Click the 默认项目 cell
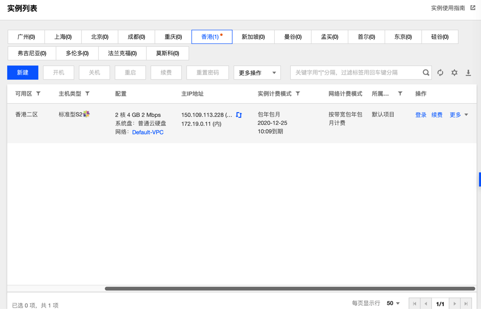The height and width of the screenshot is (309, 481). tap(383, 114)
